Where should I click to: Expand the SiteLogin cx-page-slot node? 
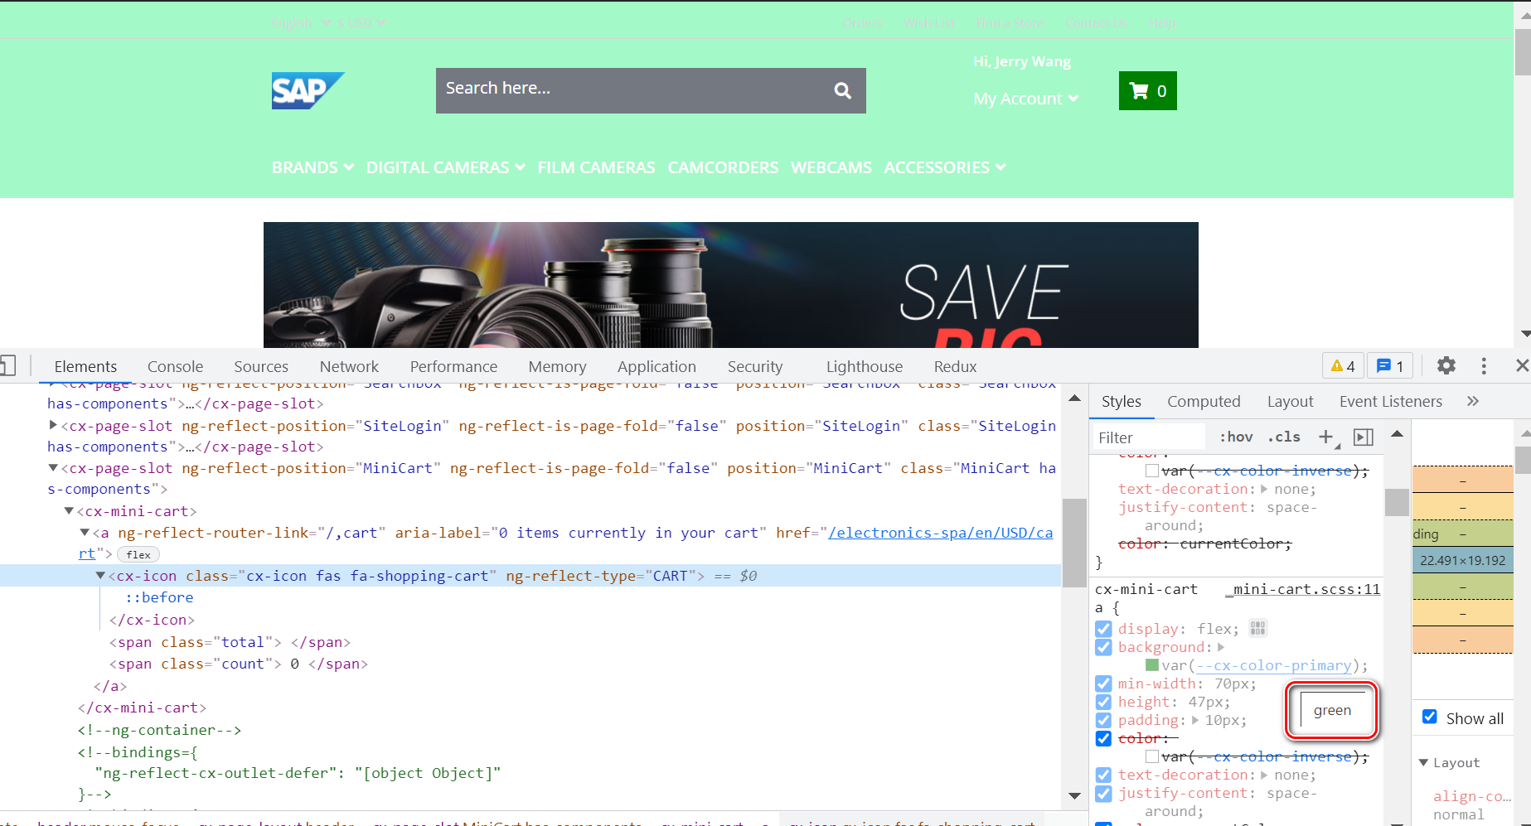[53, 424]
